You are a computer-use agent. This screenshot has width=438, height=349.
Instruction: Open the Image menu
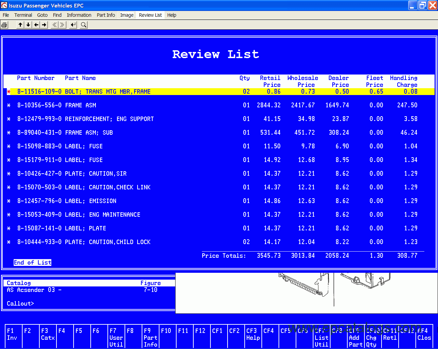coord(127,15)
